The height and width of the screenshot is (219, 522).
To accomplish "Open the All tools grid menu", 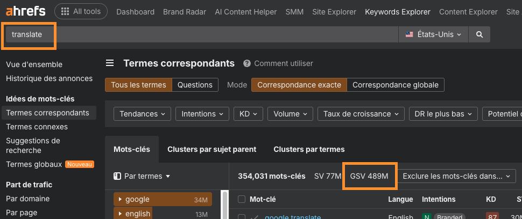I will coord(81,11).
